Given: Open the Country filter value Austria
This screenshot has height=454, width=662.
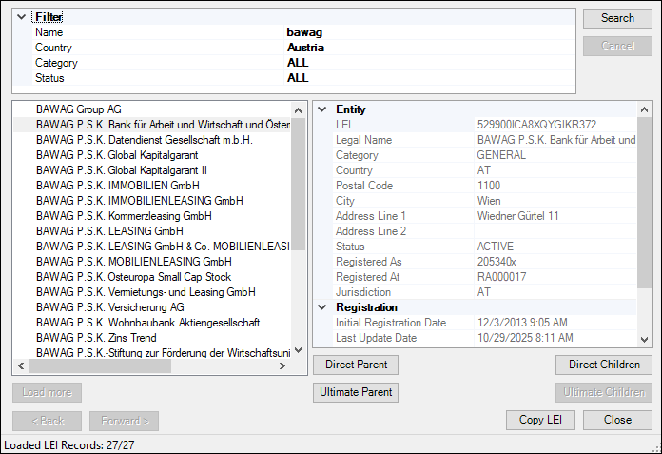Looking at the screenshot, I should [429, 48].
